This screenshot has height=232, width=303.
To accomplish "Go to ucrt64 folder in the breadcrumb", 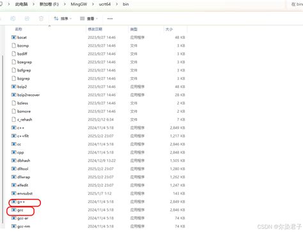I will pos(105,4).
